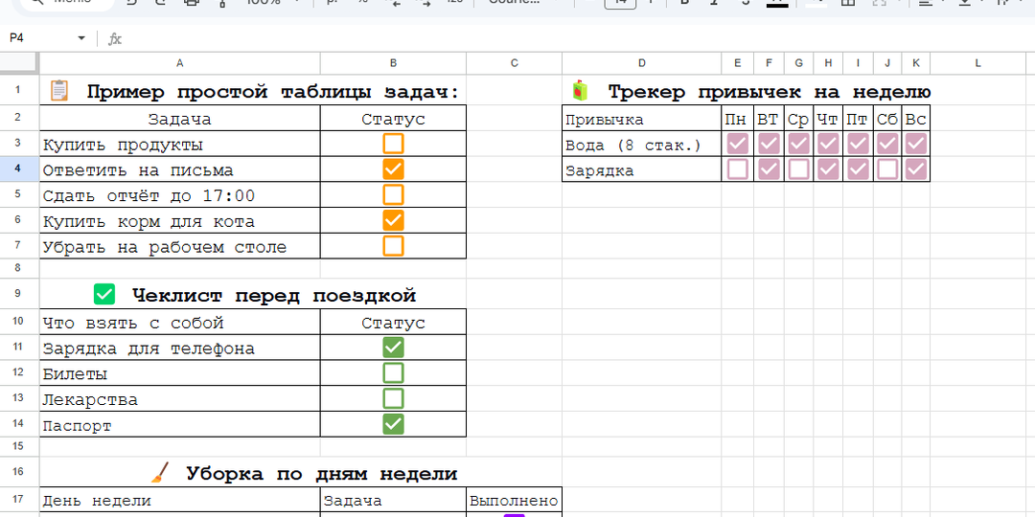Viewport: 1035px width, 517px height.
Task: Click the 'Сб' day header cell
Action: click(x=887, y=120)
